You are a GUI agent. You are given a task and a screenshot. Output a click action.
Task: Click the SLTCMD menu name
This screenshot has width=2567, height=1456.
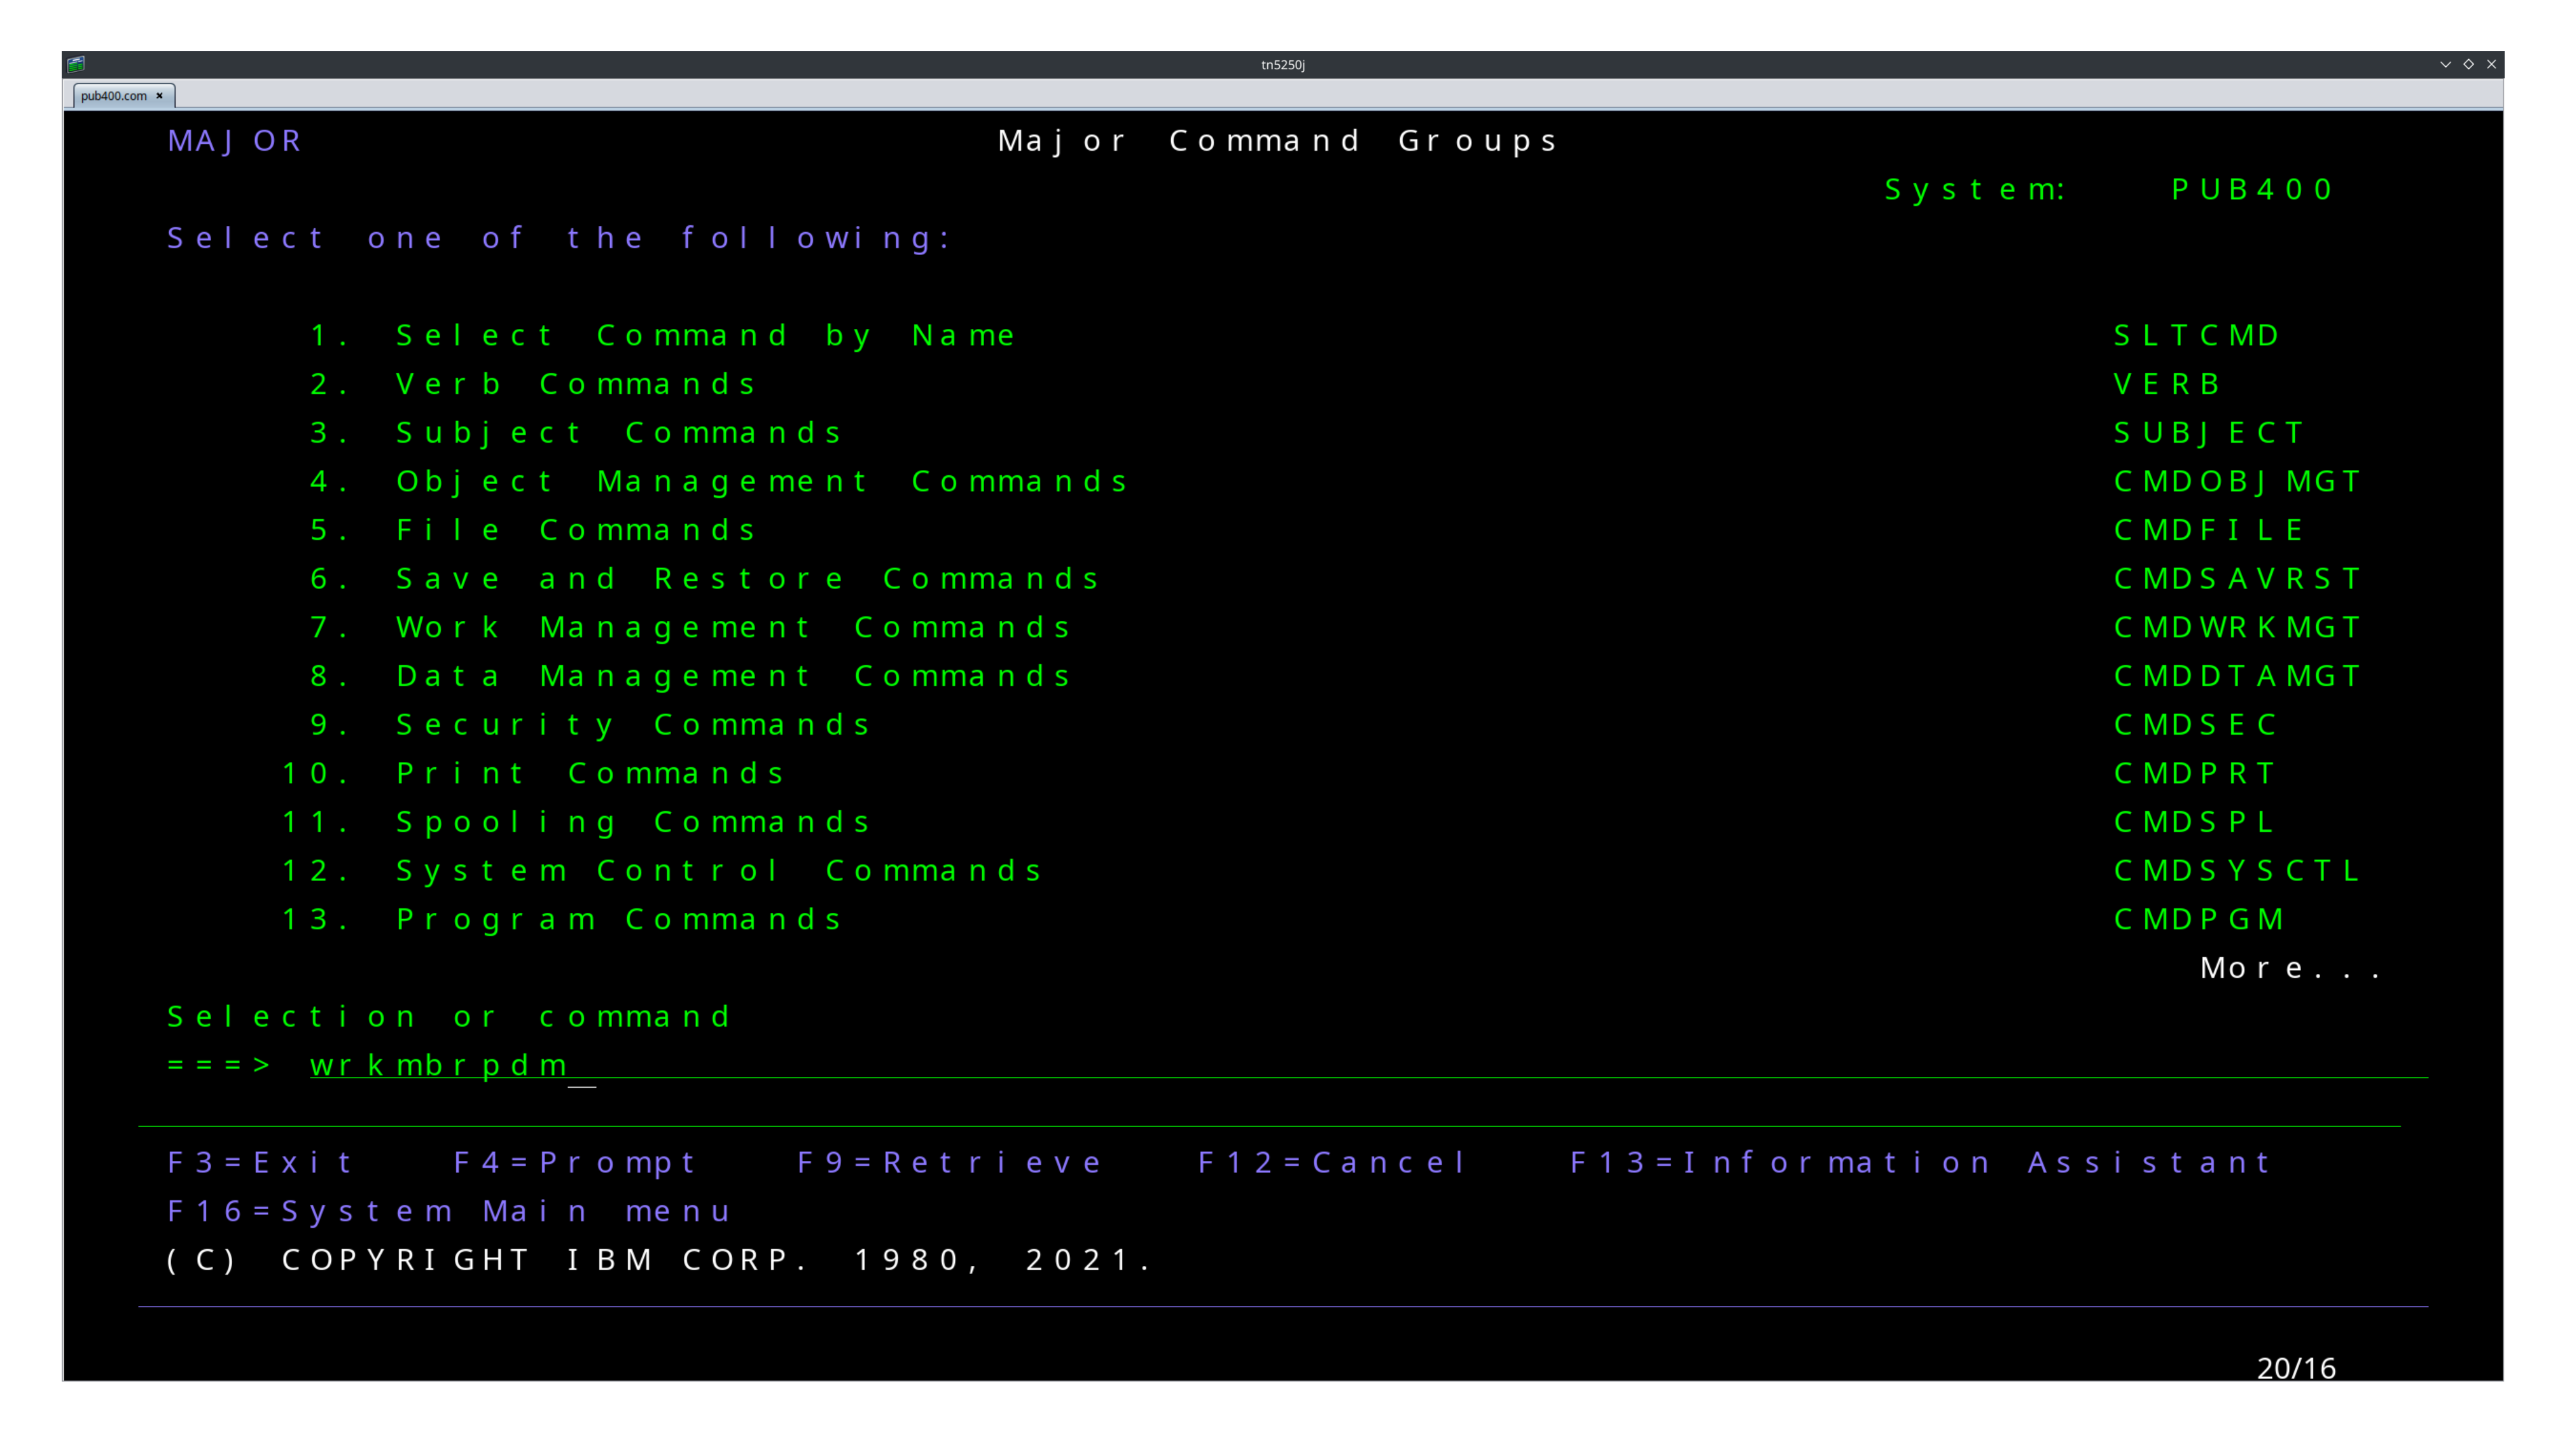(x=2196, y=335)
